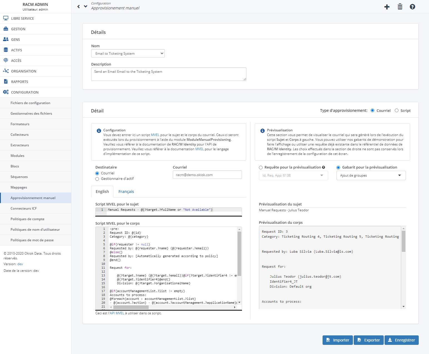Image resolution: width=429 pixels, height=354 pixels.
Task: Select Gestionnaire d'actif radio
Action: click(x=97, y=179)
